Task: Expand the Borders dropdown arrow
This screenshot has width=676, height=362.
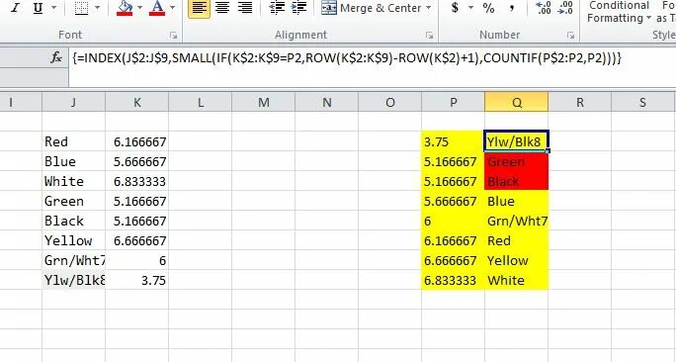Action: click(97, 7)
